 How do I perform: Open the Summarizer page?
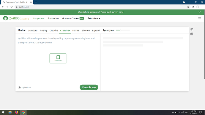(x=53, y=18)
